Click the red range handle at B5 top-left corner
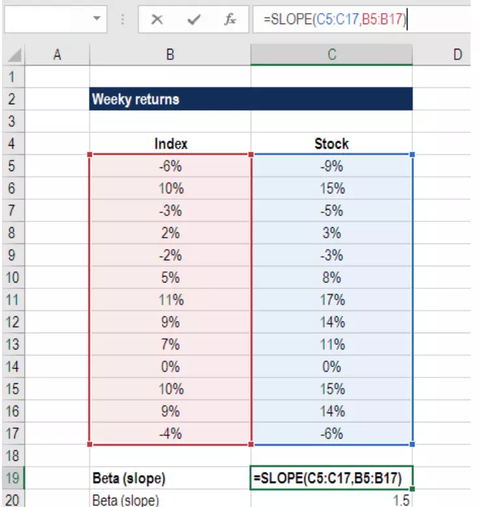This screenshot has height=507, width=481. pos(90,154)
